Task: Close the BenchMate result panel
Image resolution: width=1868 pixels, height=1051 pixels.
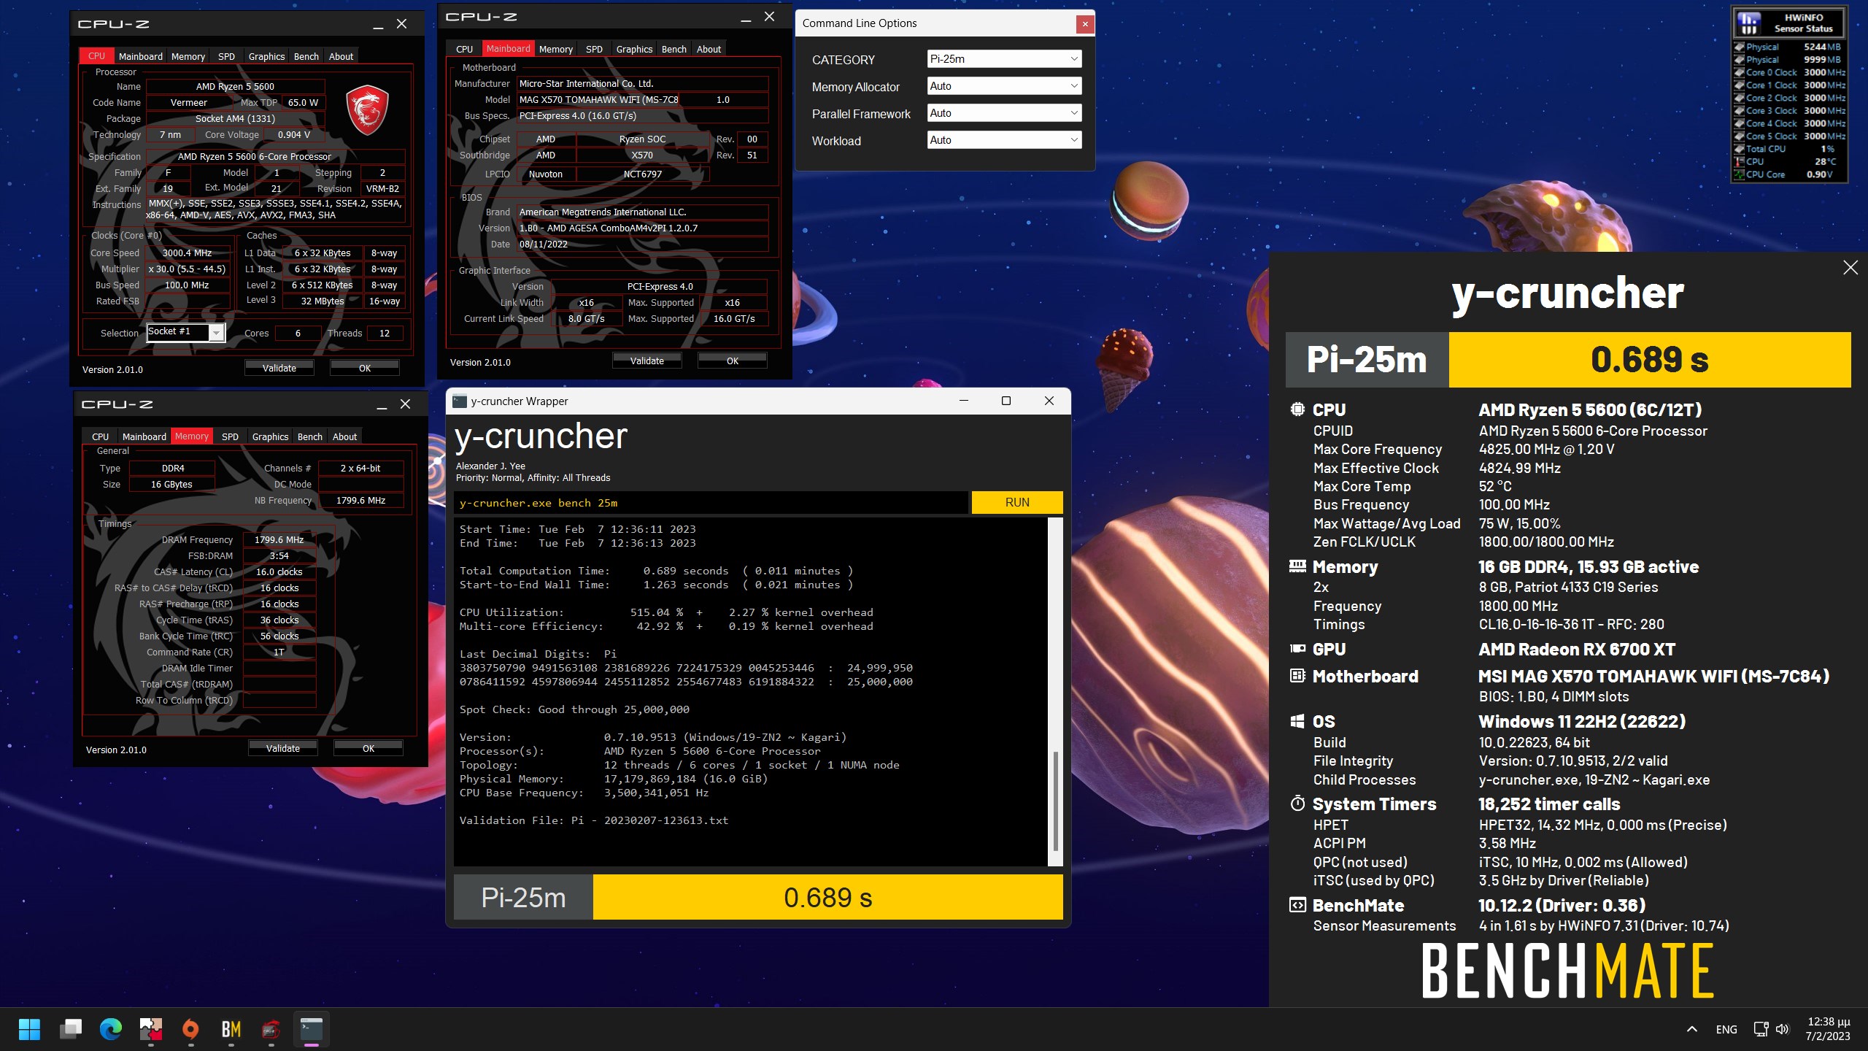Action: click(1850, 268)
